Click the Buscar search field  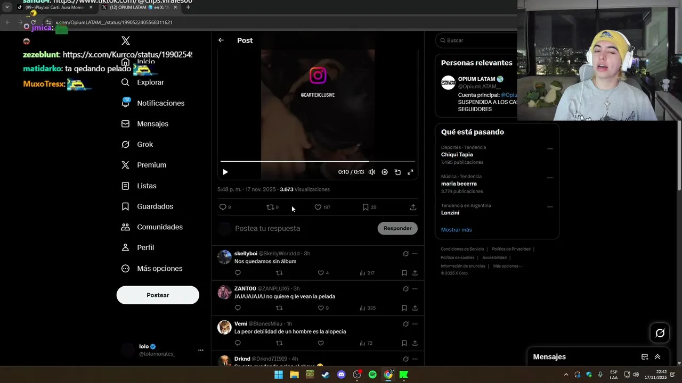pos(477,40)
